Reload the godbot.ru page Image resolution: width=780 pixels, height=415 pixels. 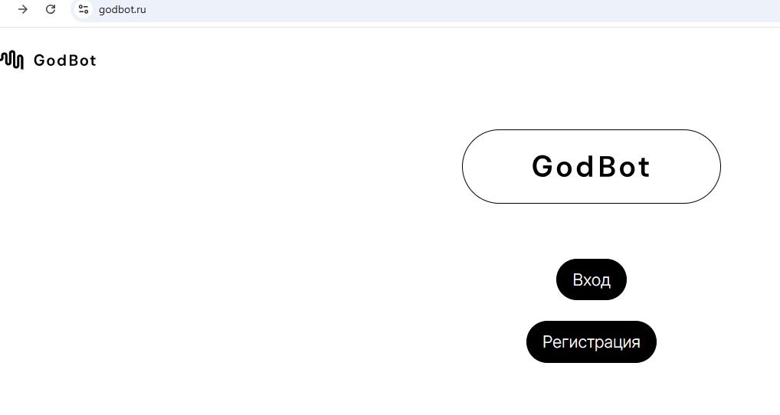click(x=51, y=9)
